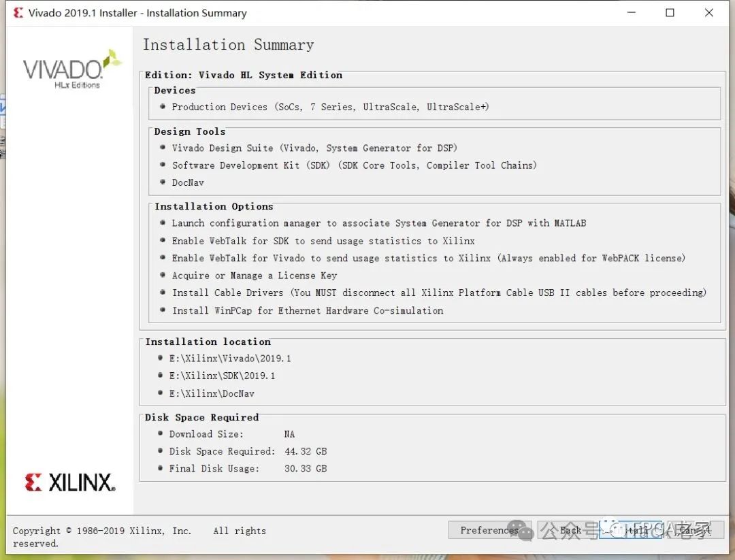This screenshot has height=560, width=735.
Task: Go back with the Back button
Action: click(x=566, y=530)
